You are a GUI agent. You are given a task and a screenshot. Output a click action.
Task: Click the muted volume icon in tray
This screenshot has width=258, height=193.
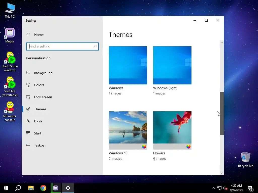pyautogui.click(x=225, y=188)
